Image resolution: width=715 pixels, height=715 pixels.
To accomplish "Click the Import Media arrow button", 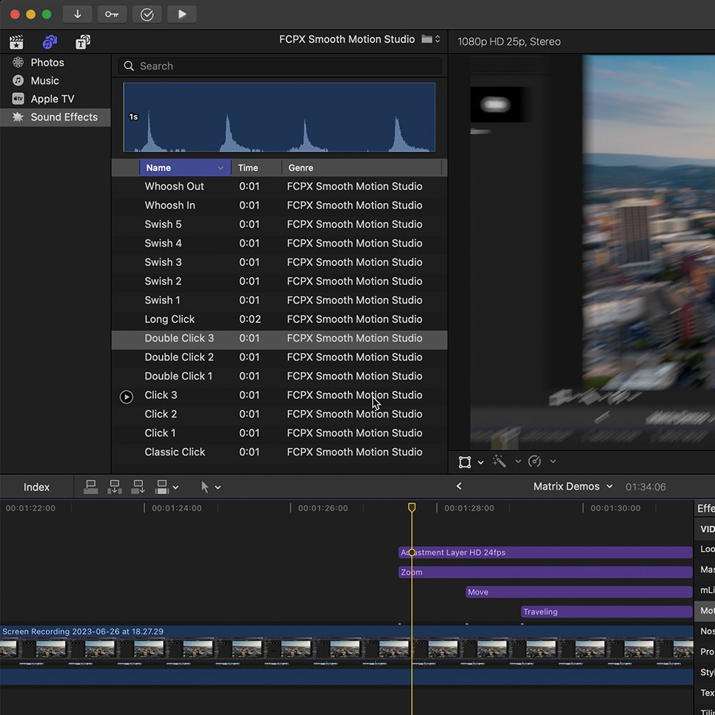I will [x=77, y=14].
